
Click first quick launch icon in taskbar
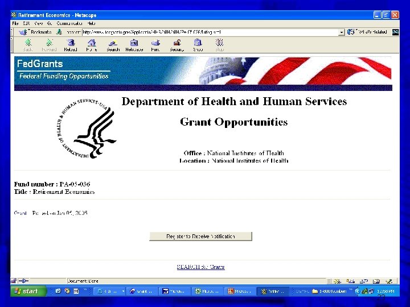click(58, 291)
